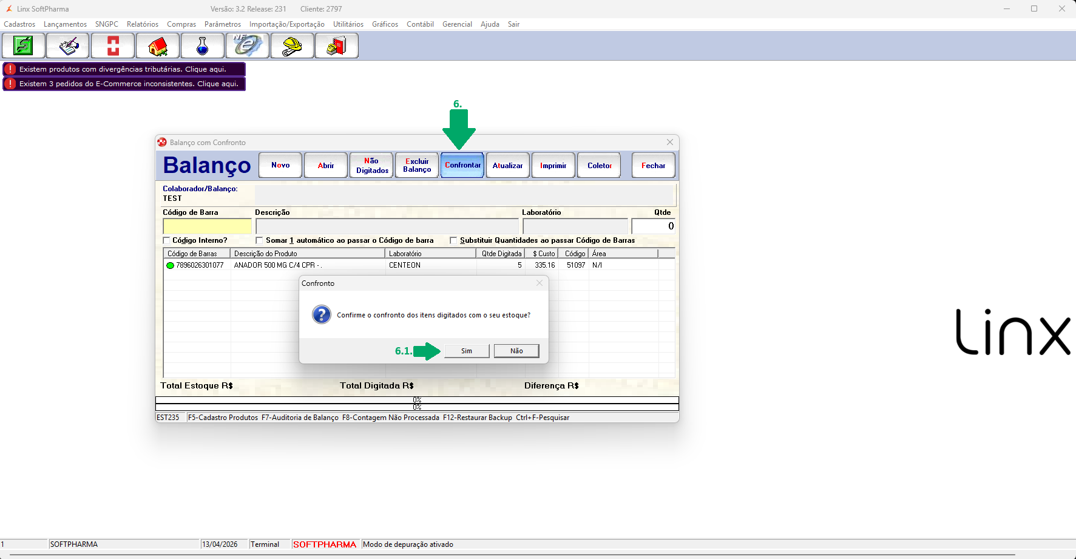Image resolution: width=1076 pixels, height=559 pixels.
Task: Click the cost value 335.16
Action: (x=545, y=265)
